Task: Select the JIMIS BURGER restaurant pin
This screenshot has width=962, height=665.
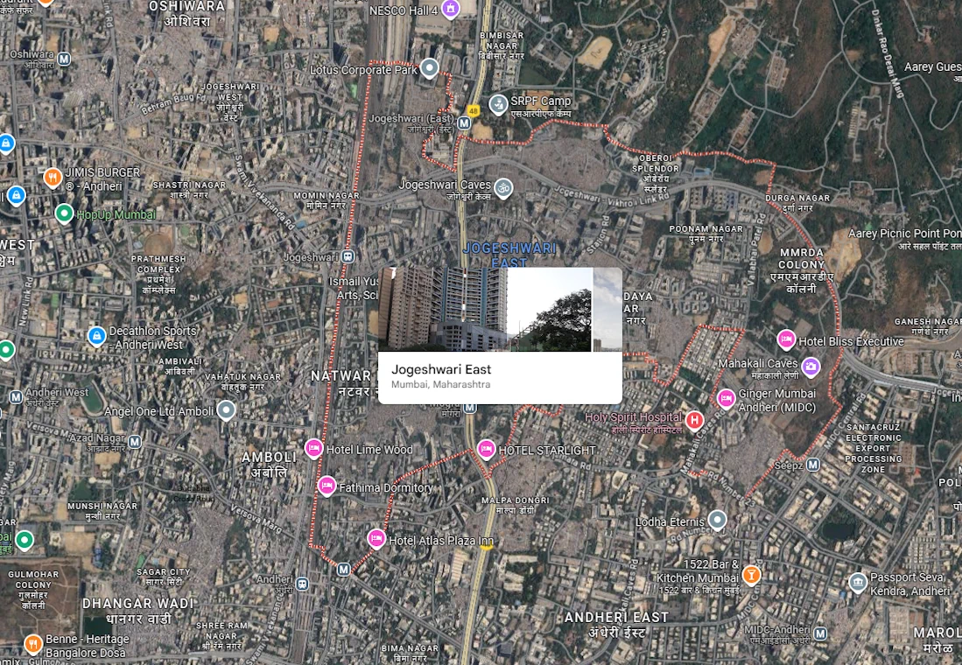Action: click(53, 178)
